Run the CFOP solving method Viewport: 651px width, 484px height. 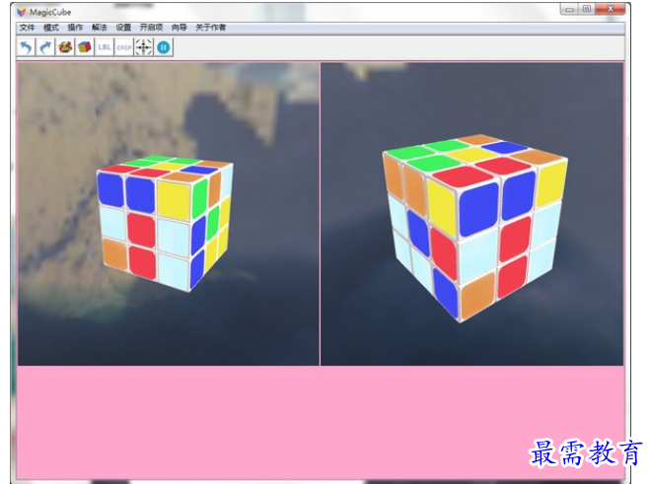(x=123, y=47)
